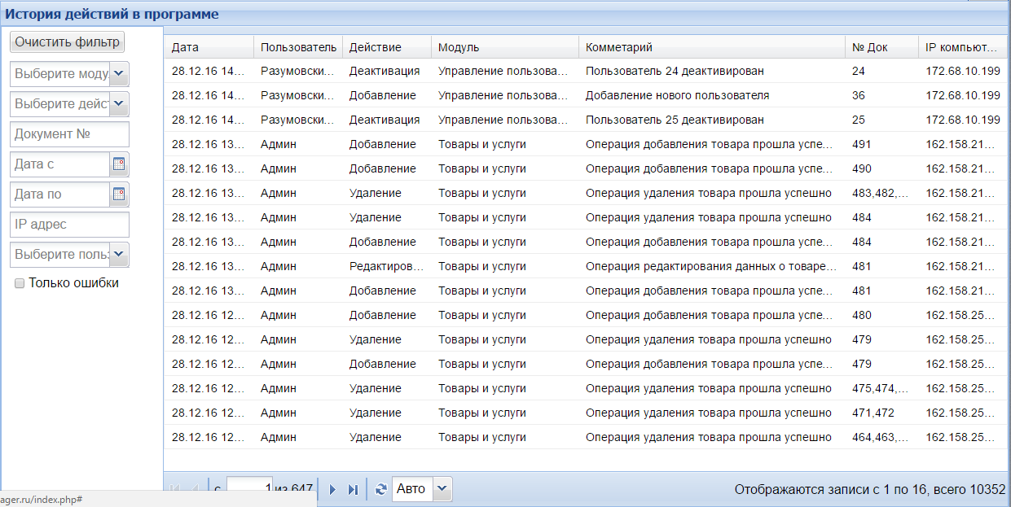Click into the 'IP адрес' field
The image size is (1011, 507).
tap(69, 225)
